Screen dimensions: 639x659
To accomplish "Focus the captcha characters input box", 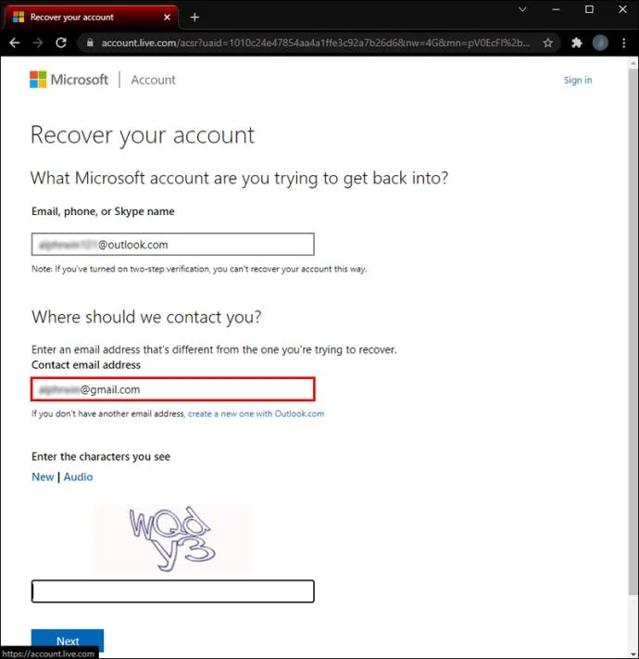I will pyautogui.click(x=172, y=591).
